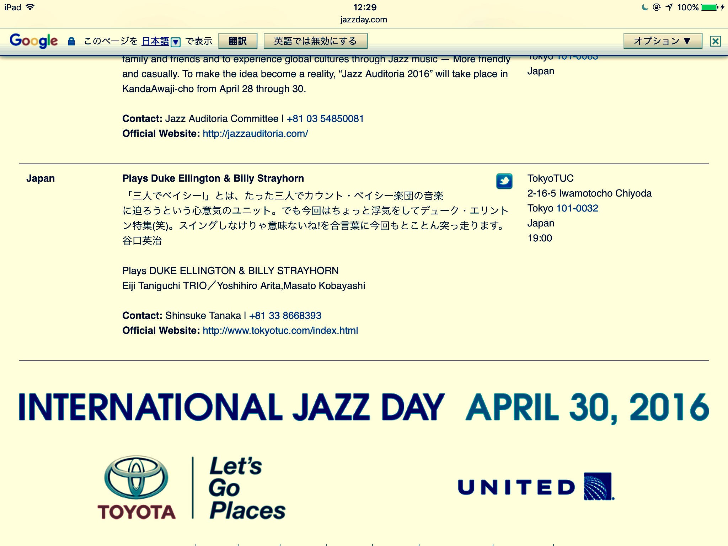The width and height of the screenshot is (728, 546).
Task: Click the Do Not Disturb moon icon
Action: pyautogui.click(x=645, y=7)
